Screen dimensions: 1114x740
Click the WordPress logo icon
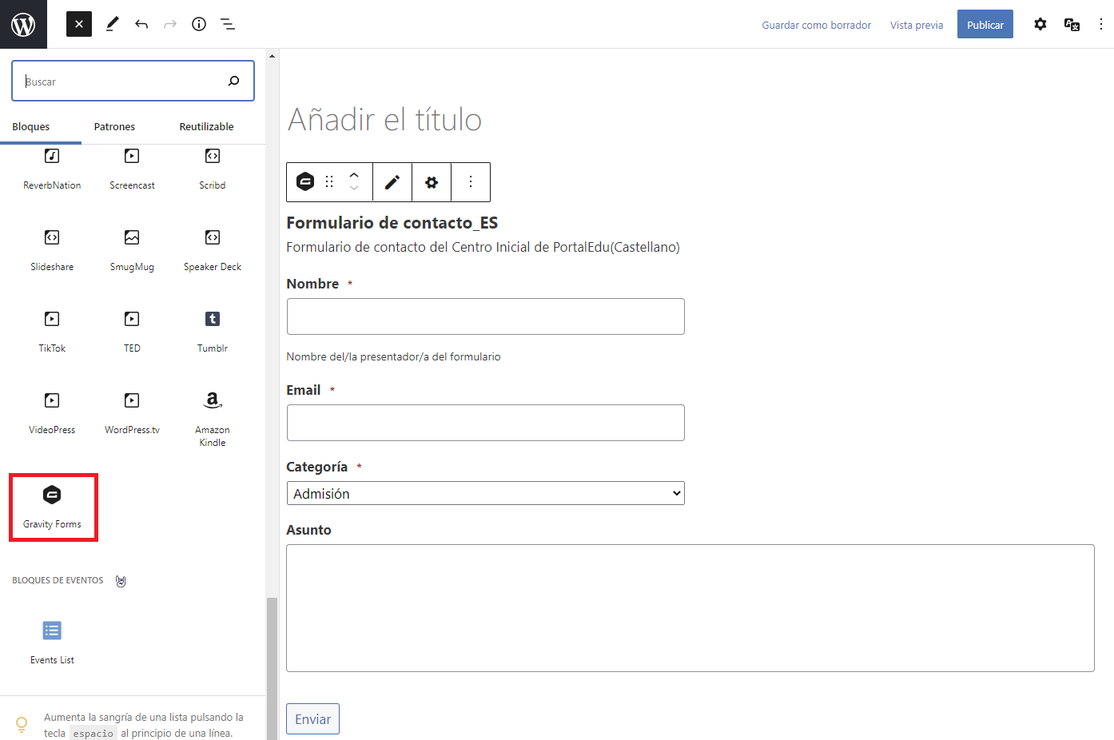pos(23,24)
